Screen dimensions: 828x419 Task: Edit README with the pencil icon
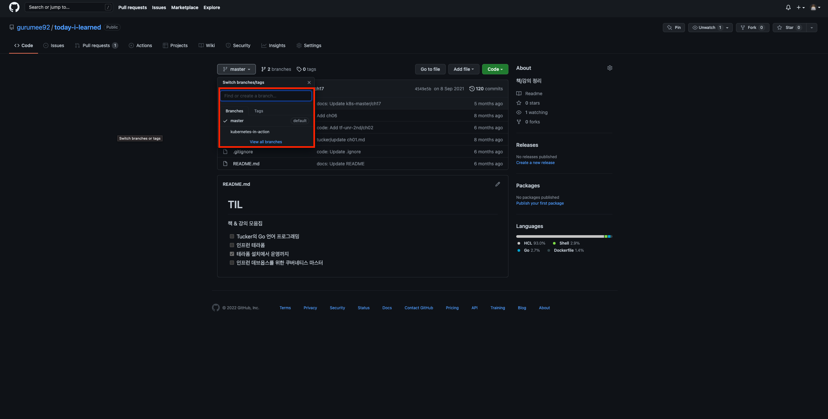(x=497, y=184)
